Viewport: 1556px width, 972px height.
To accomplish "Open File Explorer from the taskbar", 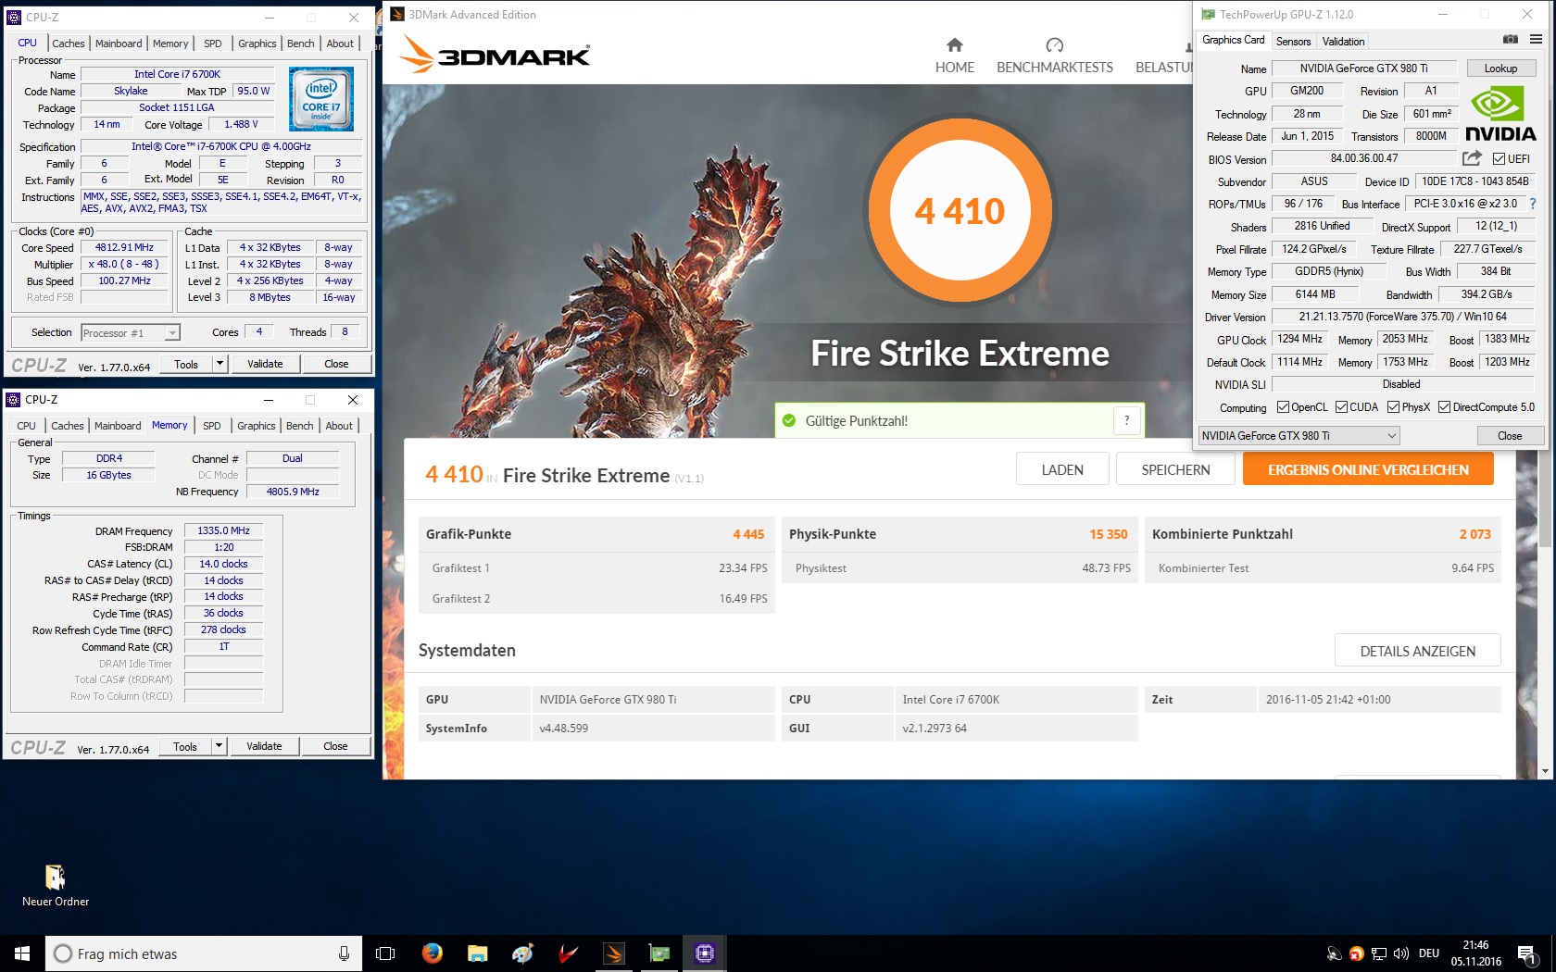I will coord(477,953).
